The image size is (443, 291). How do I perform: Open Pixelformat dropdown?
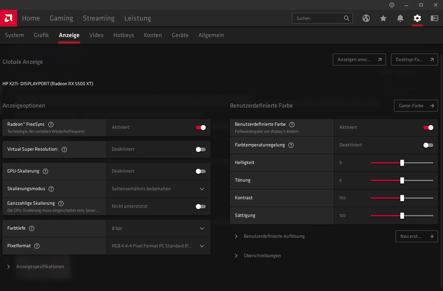[x=158, y=246]
